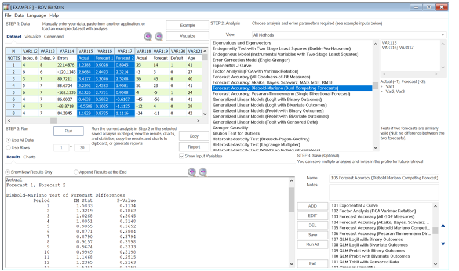This screenshot has width=459, height=271.
Task: Move saved analysis down with blue arrow
Action: pyautogui.click(x=443, y=244)
